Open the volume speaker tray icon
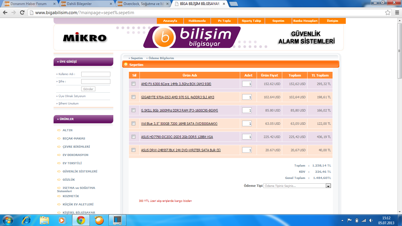 click(371, 220)
